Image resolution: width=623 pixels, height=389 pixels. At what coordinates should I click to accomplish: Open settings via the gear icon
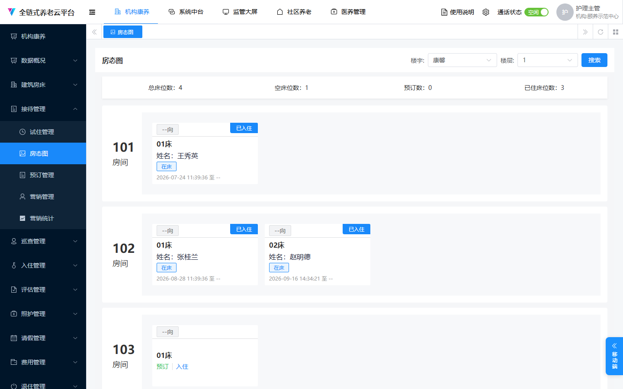[486, 12]
